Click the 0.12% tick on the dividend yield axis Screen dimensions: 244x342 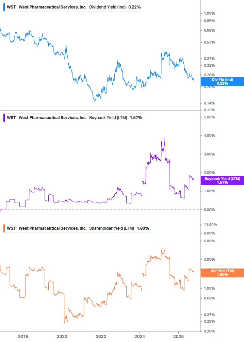click(209, 110)
